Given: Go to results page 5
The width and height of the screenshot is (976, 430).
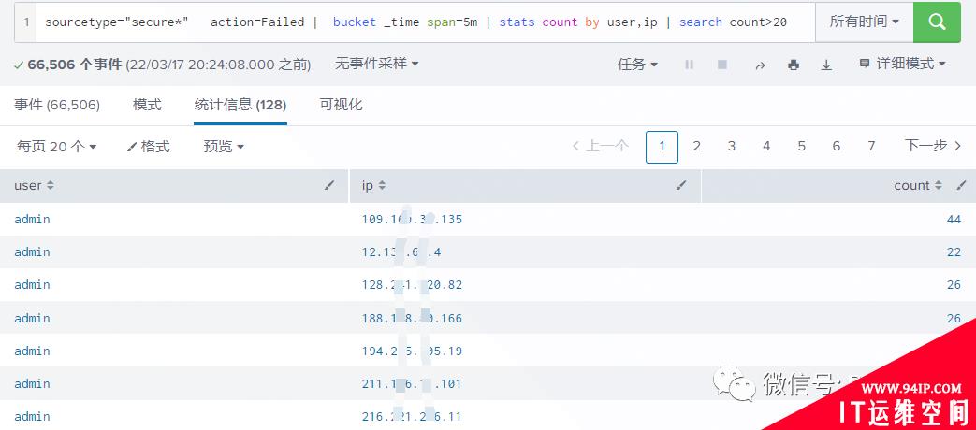Looking at the screenshot, I should point(802,147).
